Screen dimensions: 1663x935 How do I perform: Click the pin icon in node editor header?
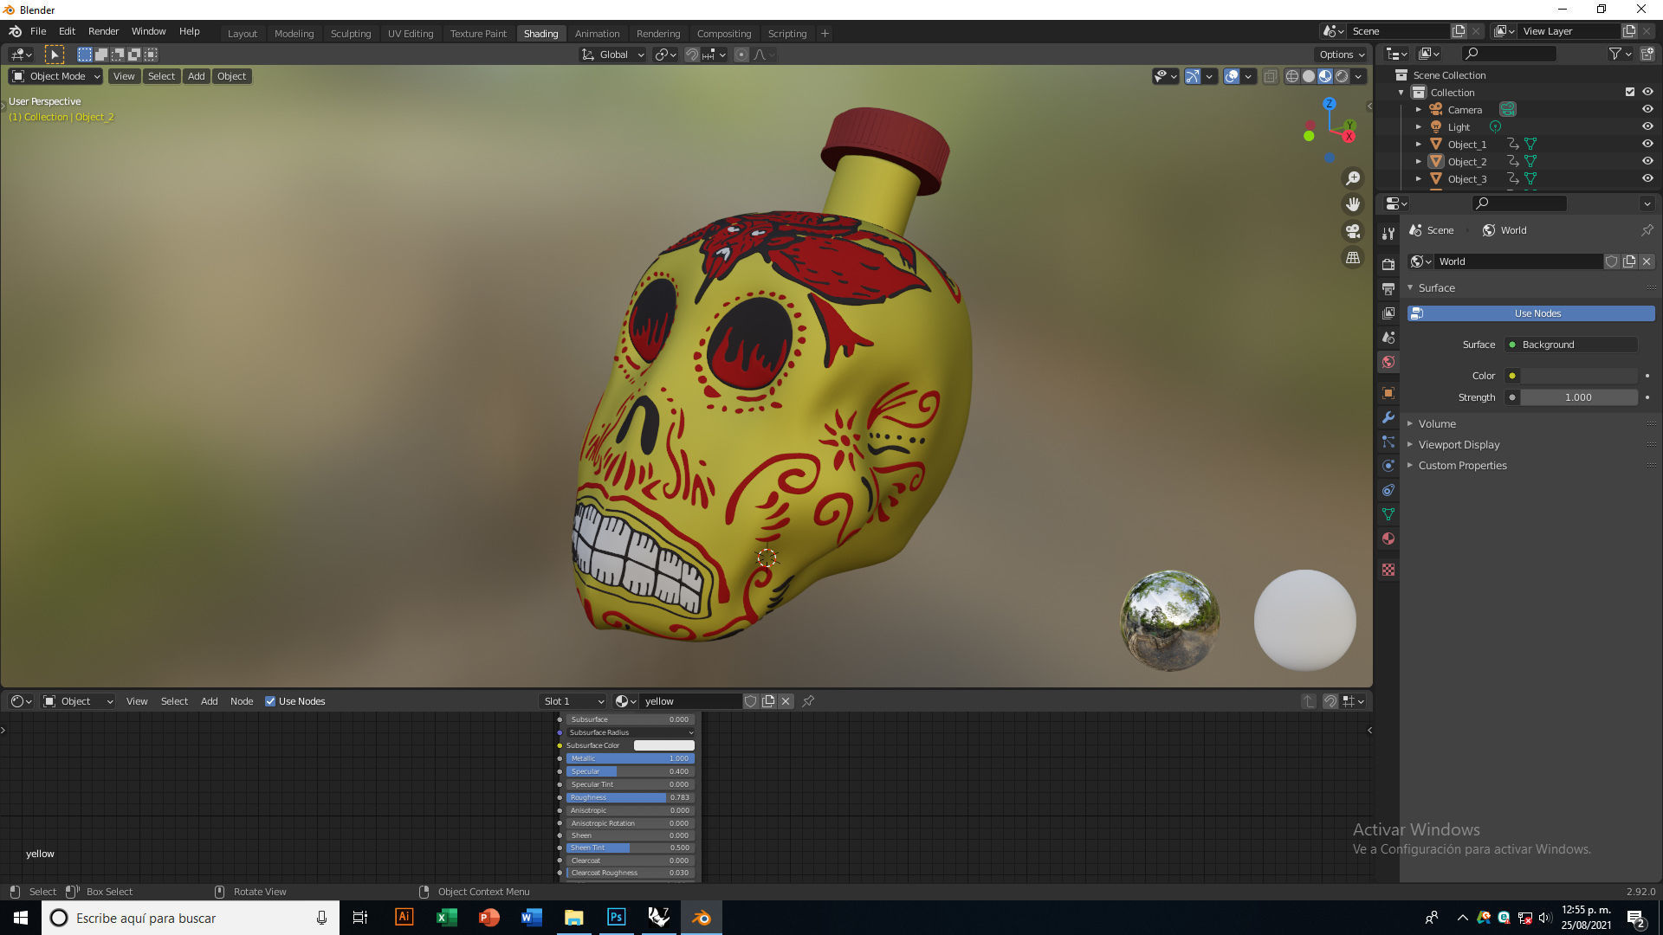tap(808, 701)
